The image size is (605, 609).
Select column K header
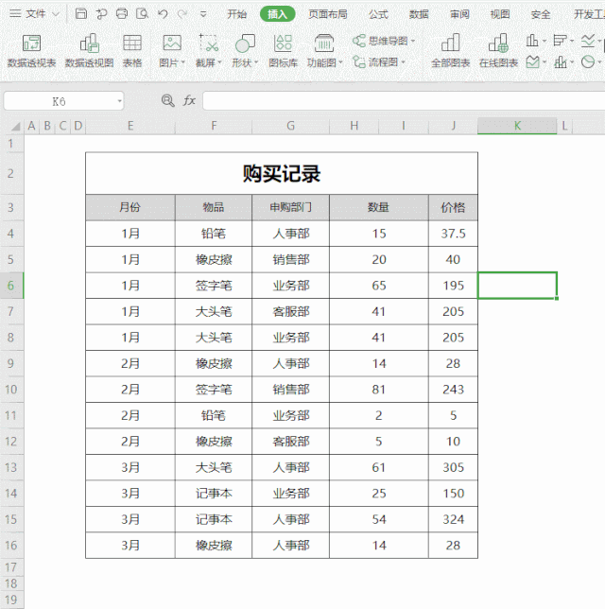pyautogui.click(x=517, y=126)
